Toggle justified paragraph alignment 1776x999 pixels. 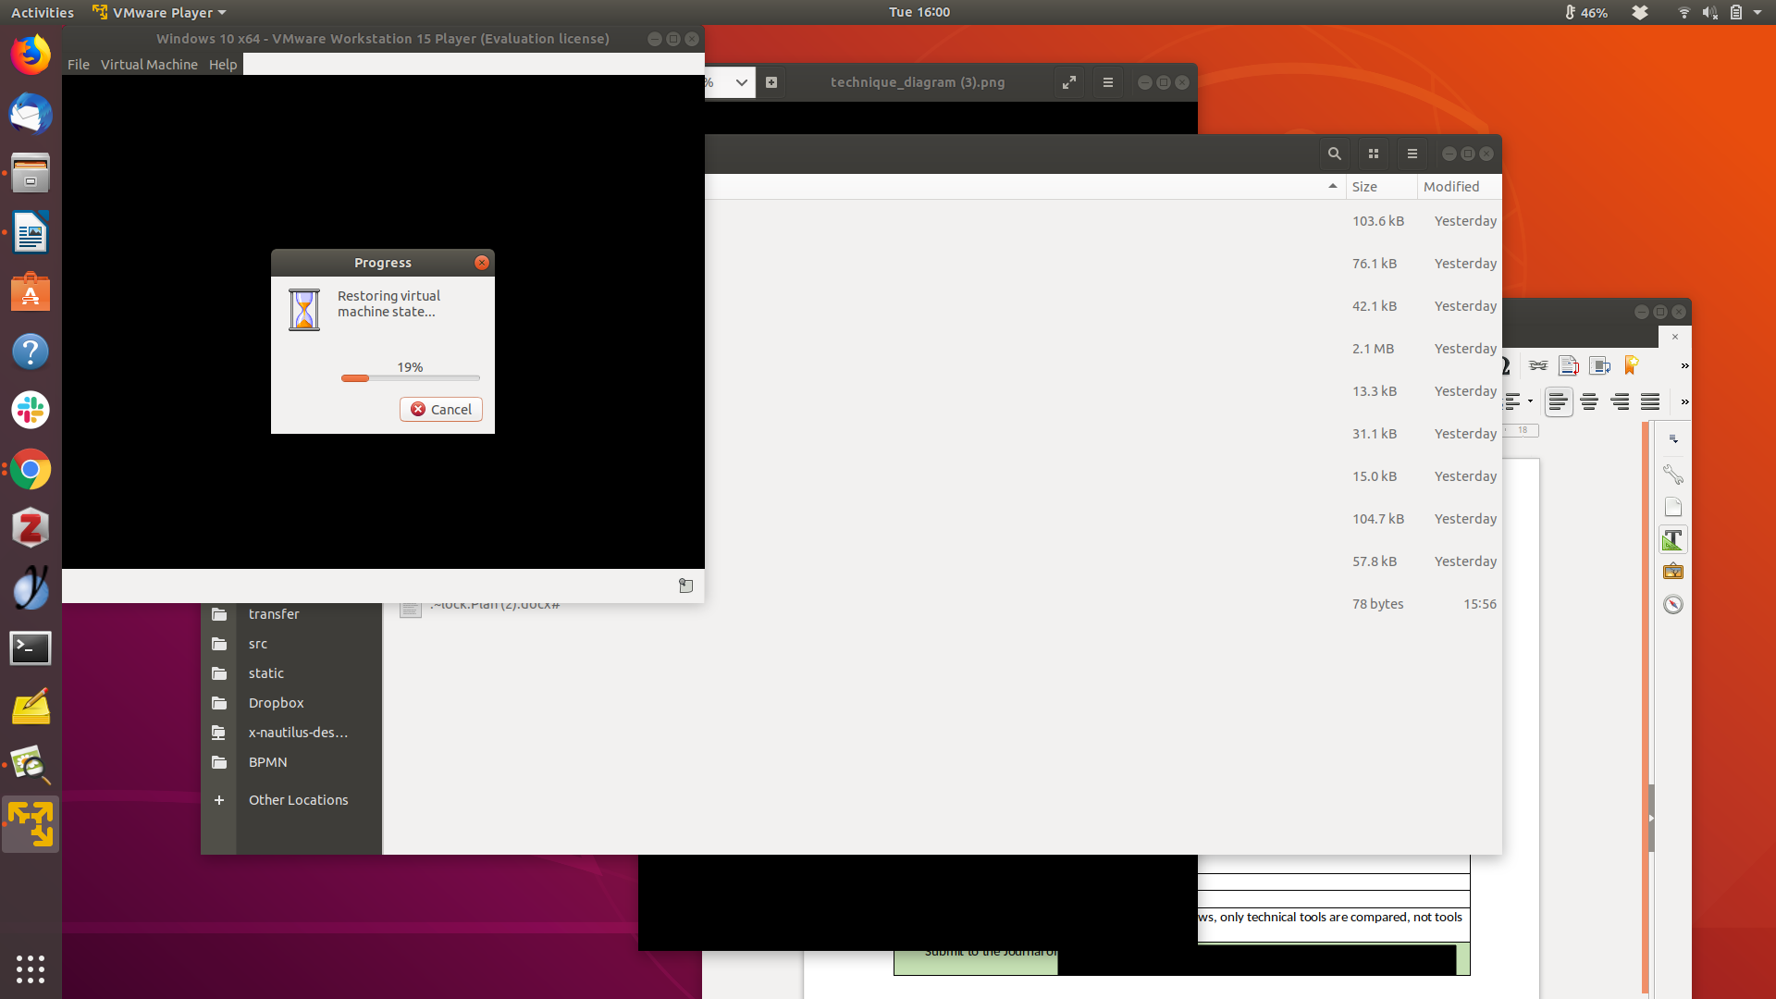click(1650, 401)
